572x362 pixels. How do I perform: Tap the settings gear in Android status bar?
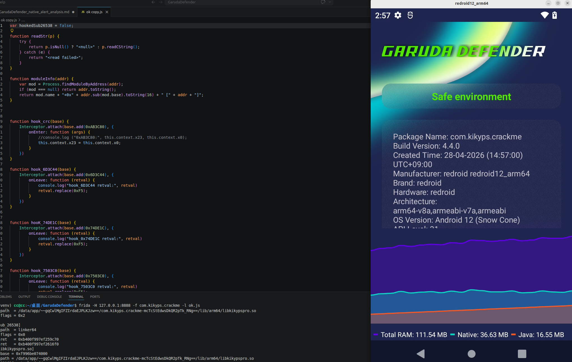(x=398, y=15)
